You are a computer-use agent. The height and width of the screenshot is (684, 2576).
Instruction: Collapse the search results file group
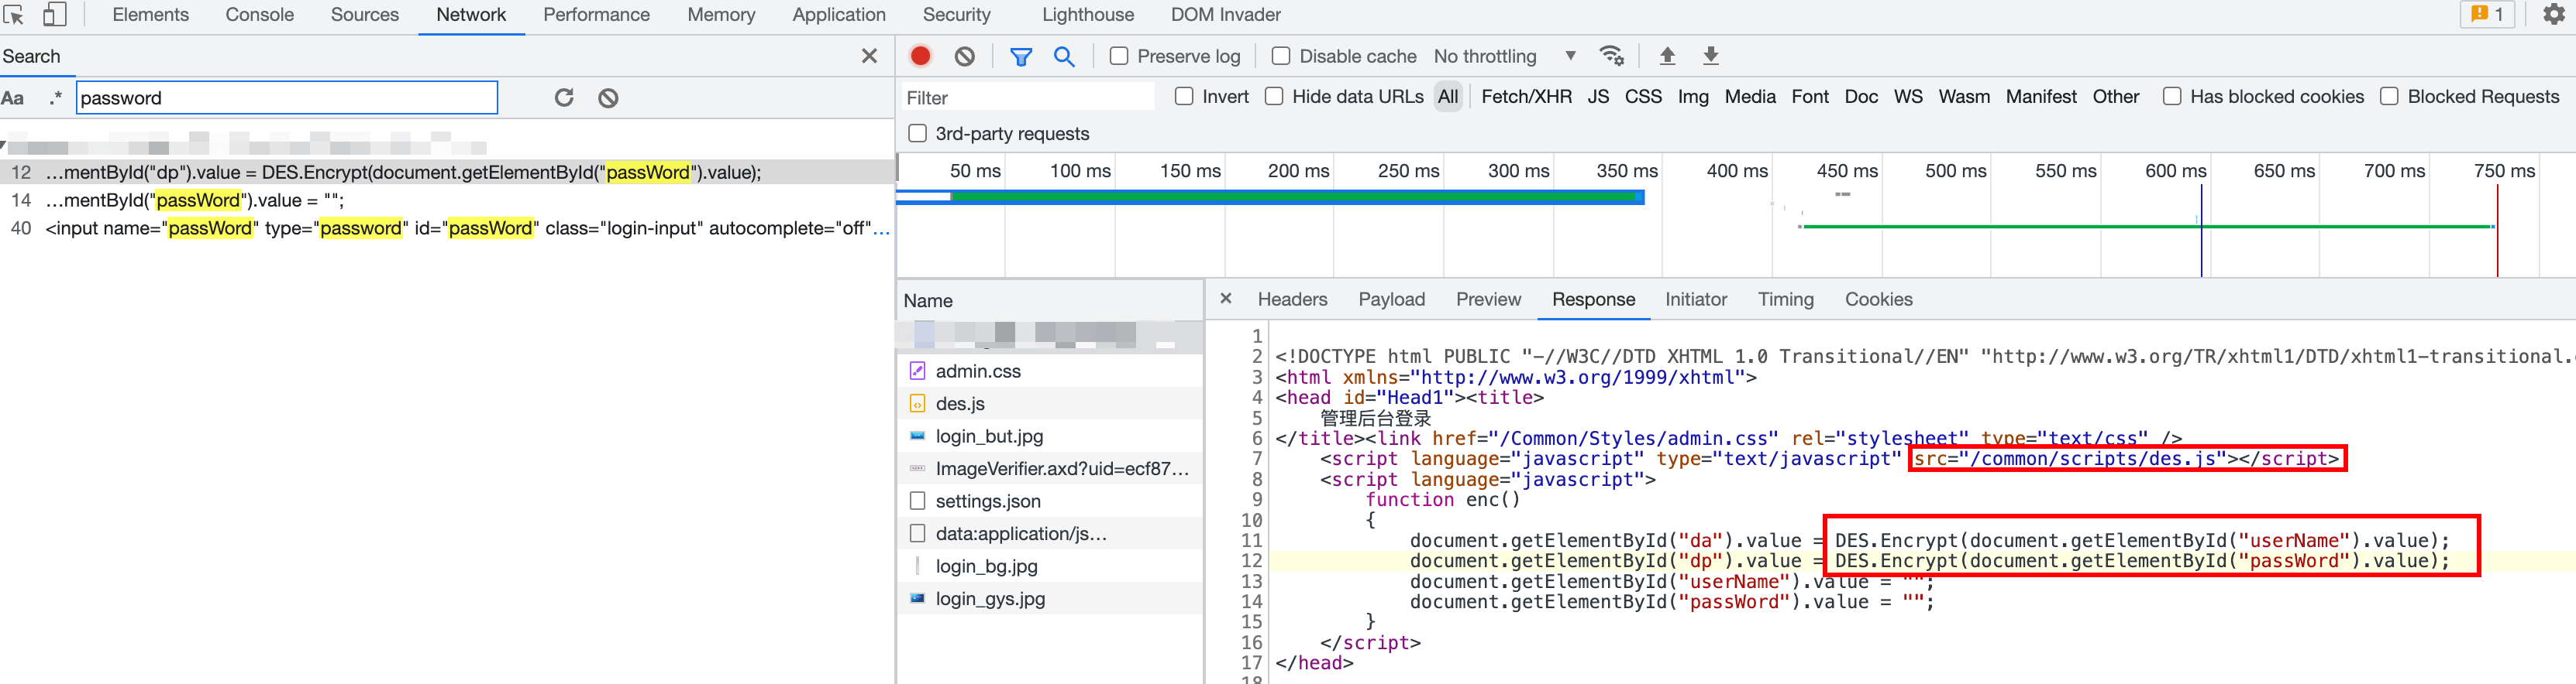(x=4, y=145)
